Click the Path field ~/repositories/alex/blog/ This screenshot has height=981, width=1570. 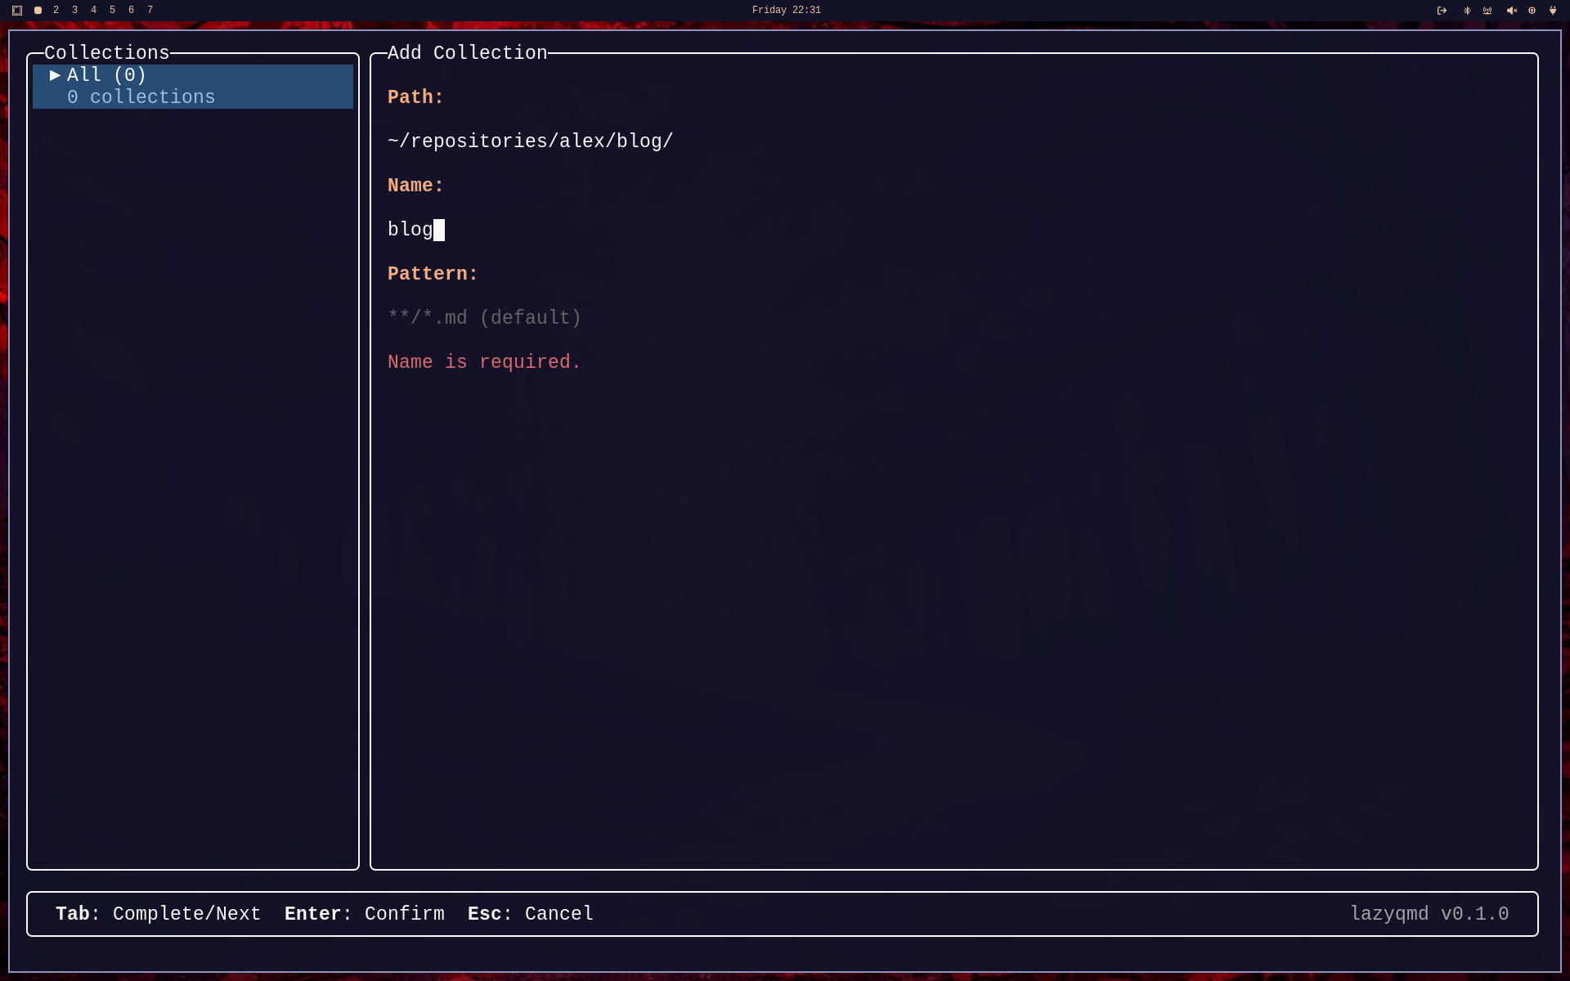[530, 141]
